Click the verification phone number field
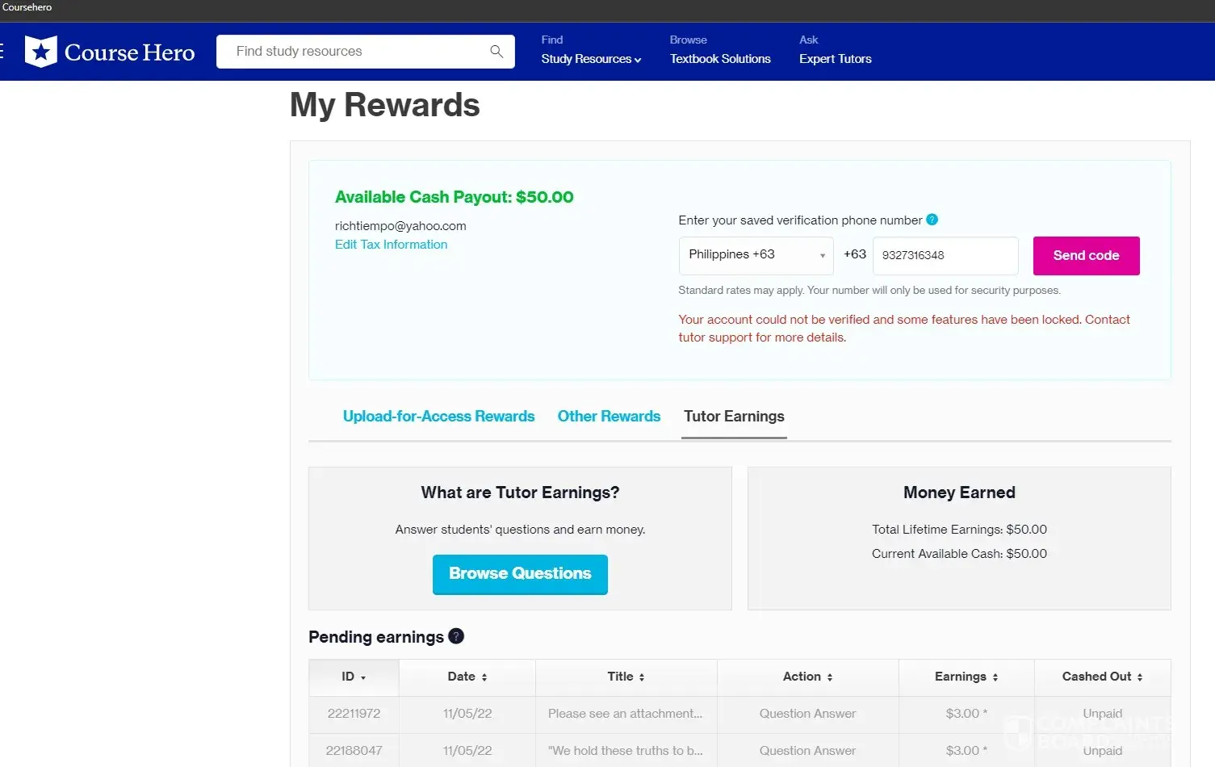Screen dimensions: 1215x767 (x=945, y=255)
